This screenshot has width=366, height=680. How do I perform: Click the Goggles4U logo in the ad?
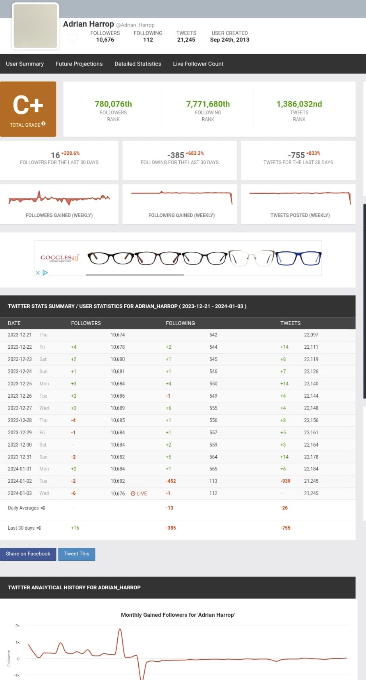click(60, 258)
